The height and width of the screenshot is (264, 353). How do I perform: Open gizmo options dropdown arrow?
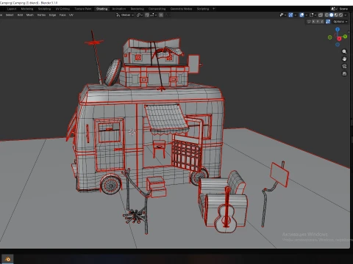coord(296,15)
